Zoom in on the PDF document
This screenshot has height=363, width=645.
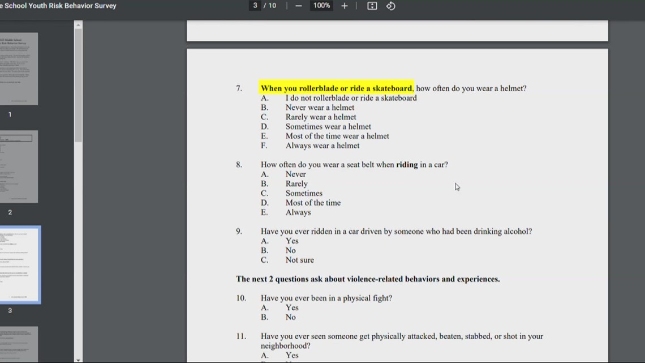(345, 6)
